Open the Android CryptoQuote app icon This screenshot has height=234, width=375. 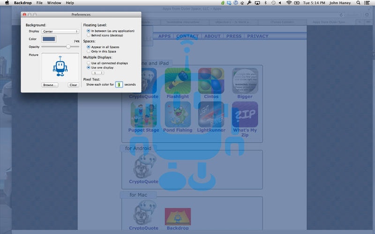144,166
